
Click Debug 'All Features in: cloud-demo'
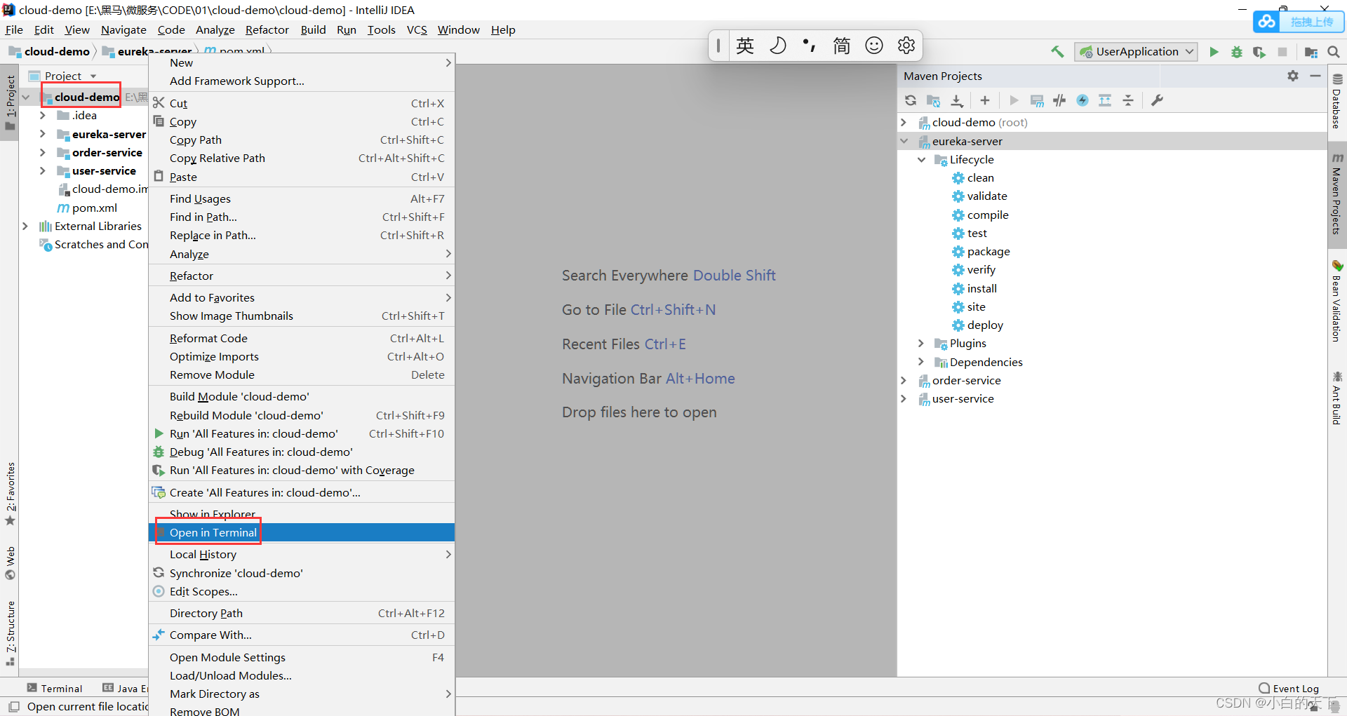(302, 452)
